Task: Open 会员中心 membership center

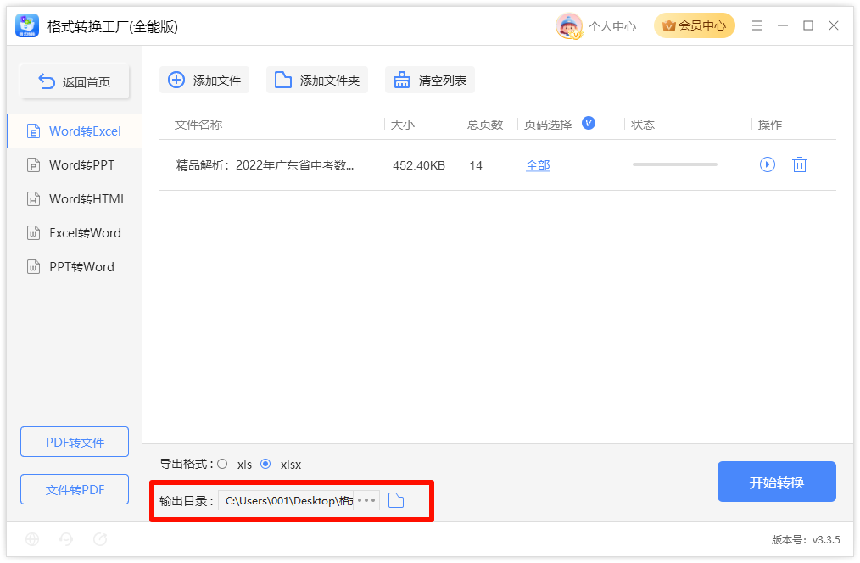Action: click(x=695, y=25)
